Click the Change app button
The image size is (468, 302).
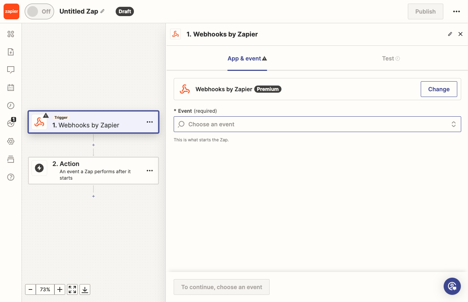click(x=439, y=89)
